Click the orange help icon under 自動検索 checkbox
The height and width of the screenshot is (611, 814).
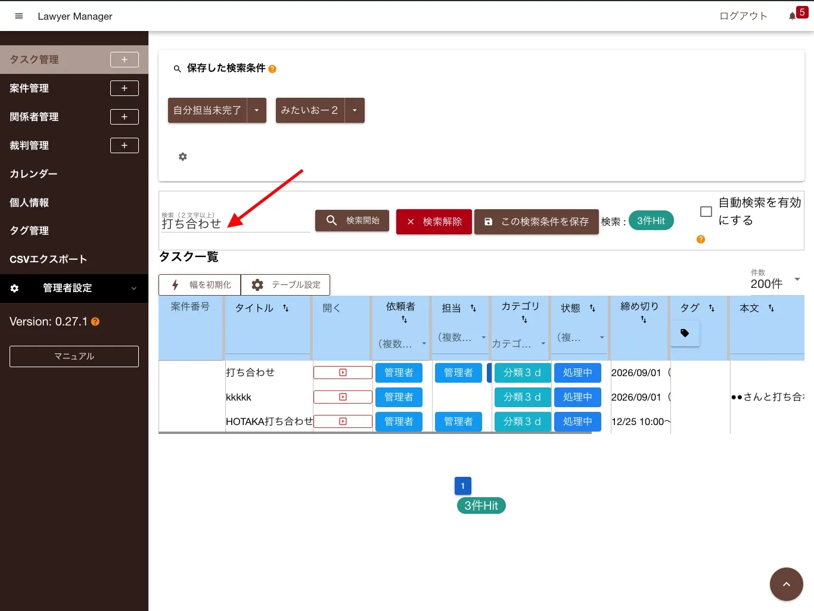click(701, 239)
